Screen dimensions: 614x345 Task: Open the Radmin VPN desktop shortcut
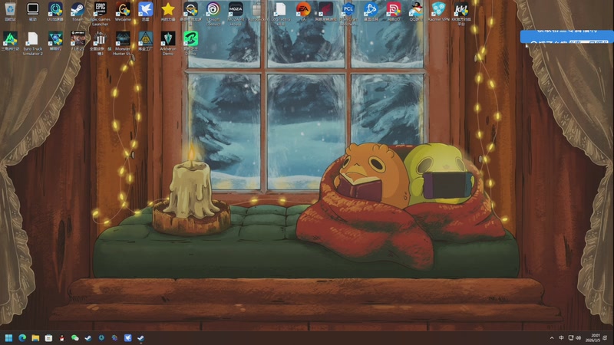438,11
